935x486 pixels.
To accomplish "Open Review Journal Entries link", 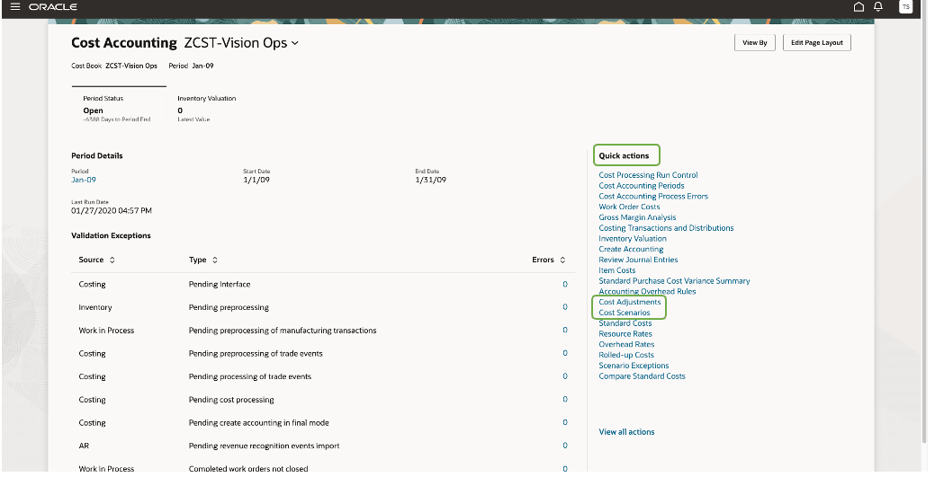I will point(638,260).
